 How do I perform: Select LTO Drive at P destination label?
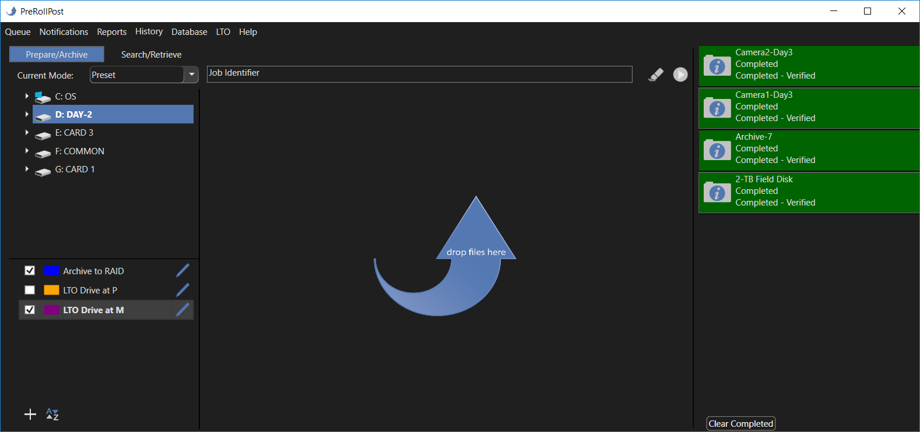click(x=90, y=291)
